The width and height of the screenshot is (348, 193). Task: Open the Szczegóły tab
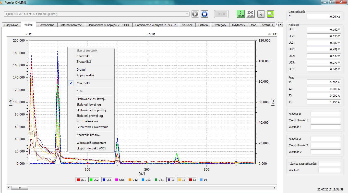point(220,25)
